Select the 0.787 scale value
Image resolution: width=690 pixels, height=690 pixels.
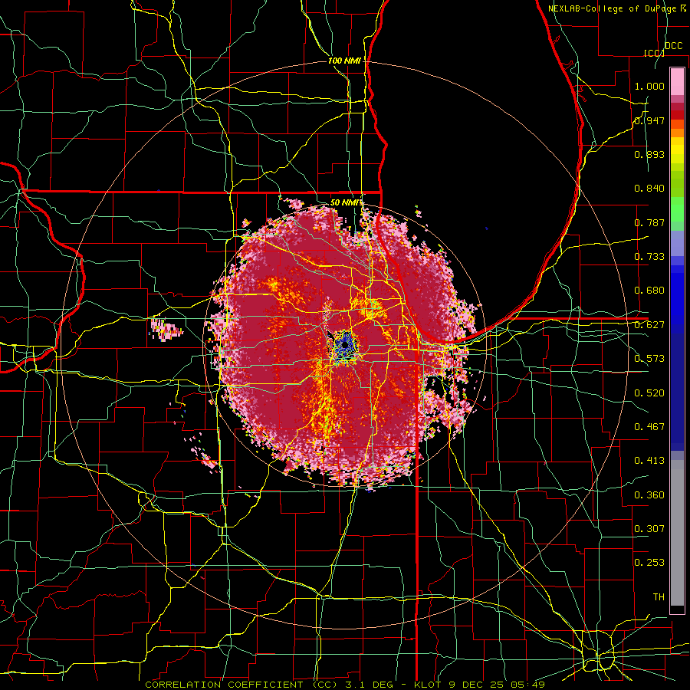649,222
